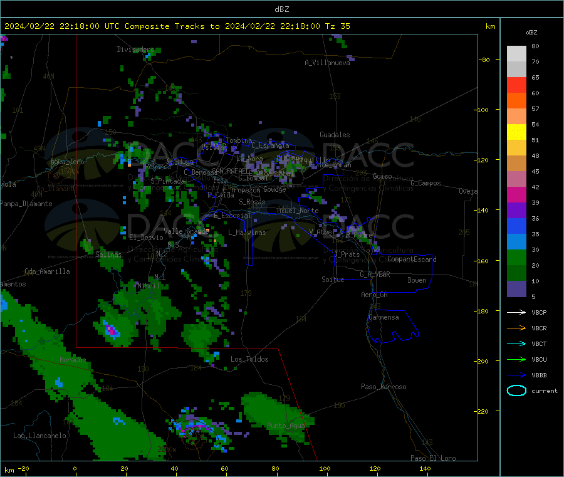Click the 'SAN_RAFAEL' map label
Viewport: 564px width, 477px height.
[x=230, y=170]
